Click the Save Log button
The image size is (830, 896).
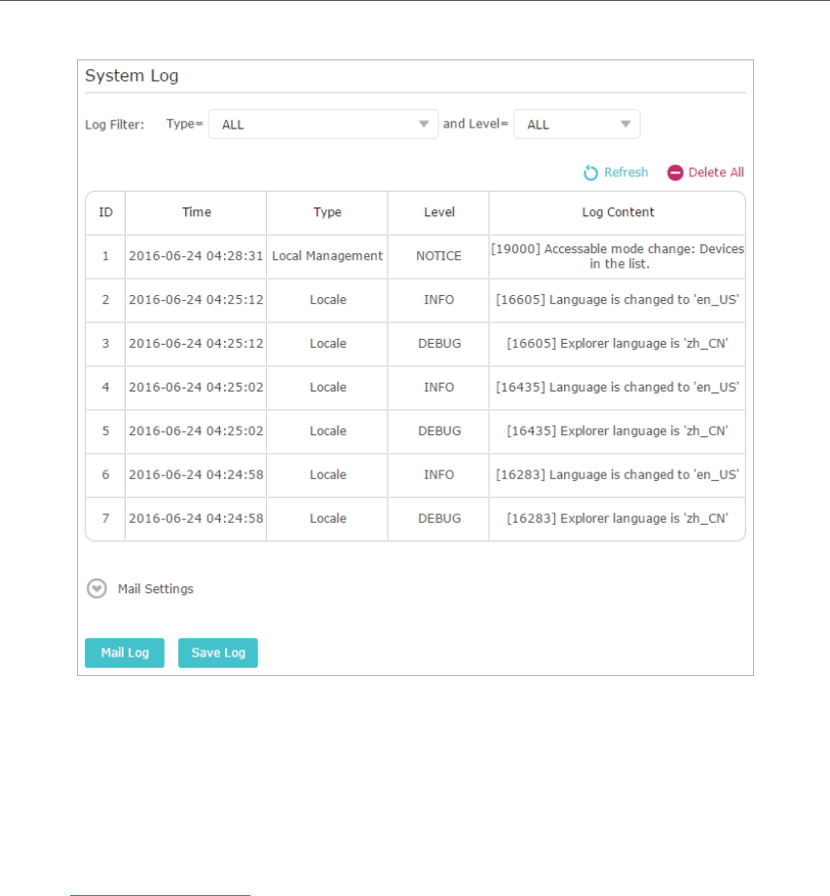pyautogui.click(x=218, y=653)
